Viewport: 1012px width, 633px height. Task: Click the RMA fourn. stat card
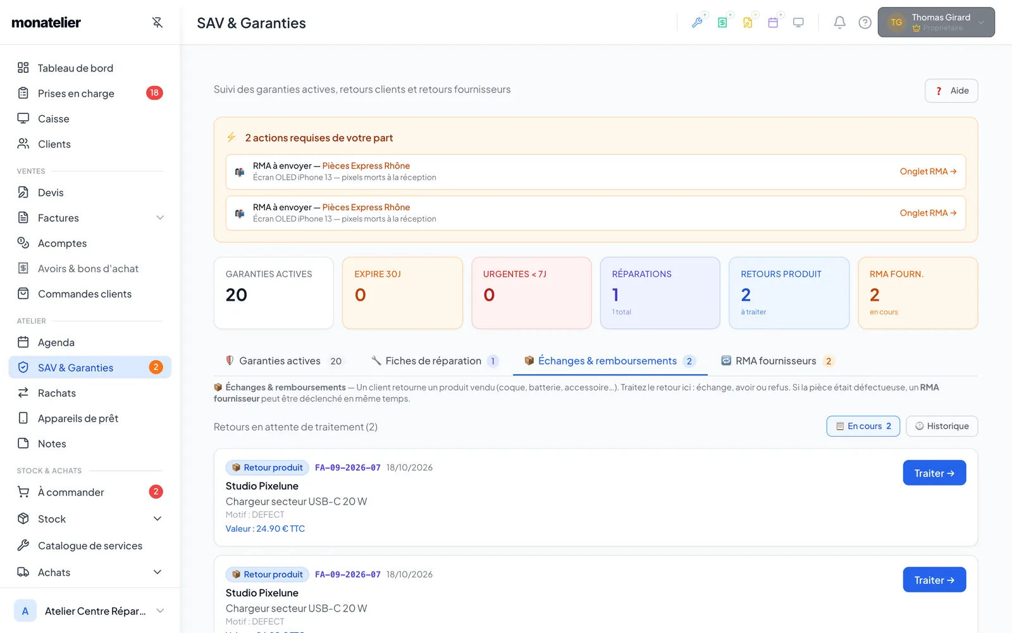918,293
